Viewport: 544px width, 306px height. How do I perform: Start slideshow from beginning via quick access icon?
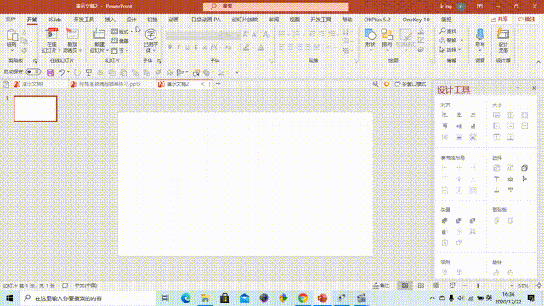tap(88, 72)
